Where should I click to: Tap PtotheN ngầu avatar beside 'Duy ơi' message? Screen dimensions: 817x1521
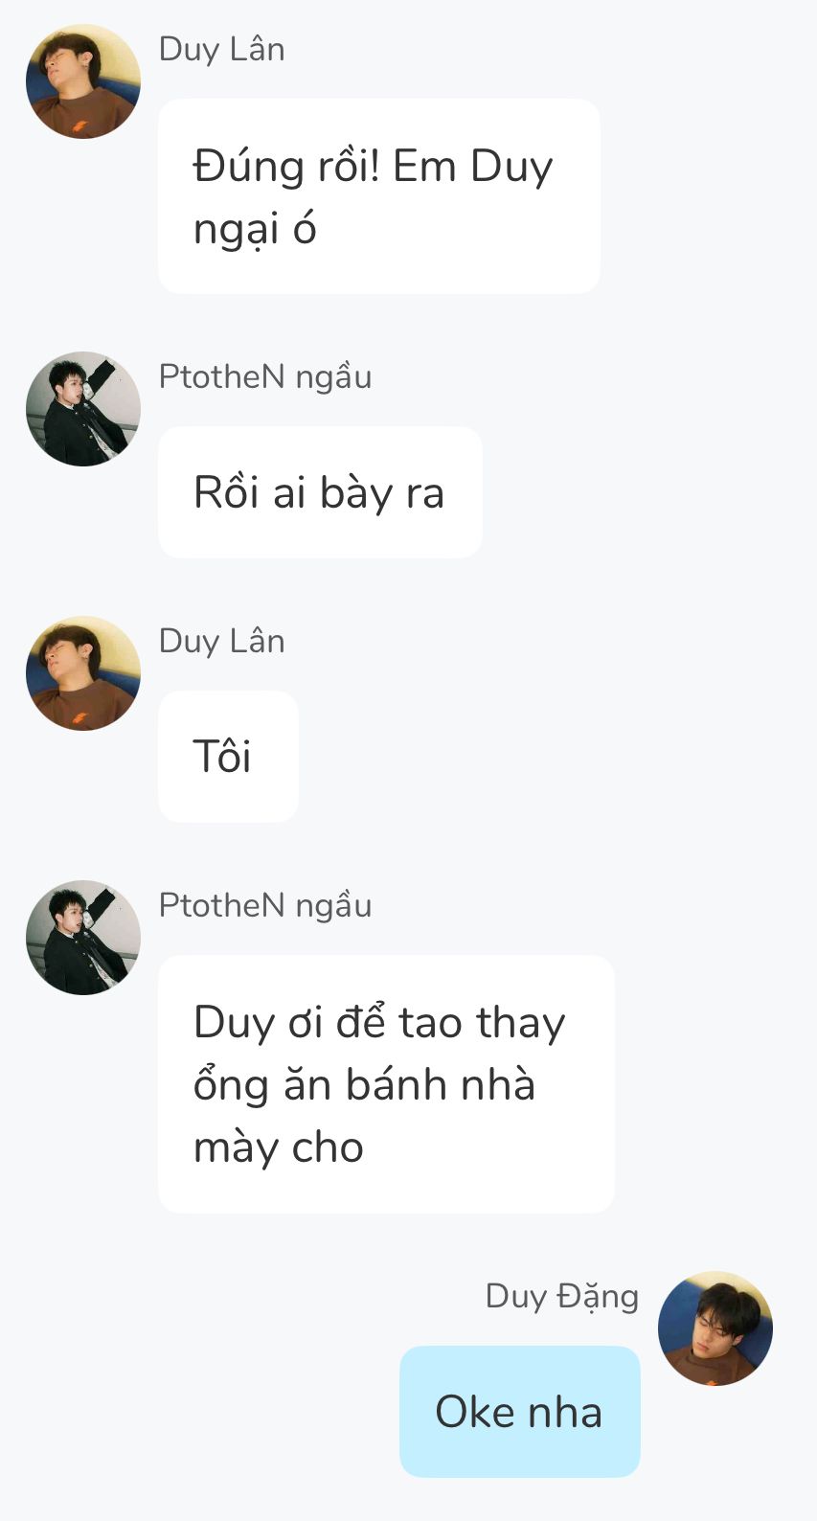pyautogui.click(x=83, y=938)
